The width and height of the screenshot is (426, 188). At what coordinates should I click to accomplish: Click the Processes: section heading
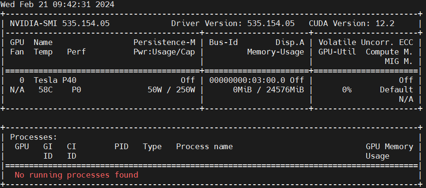34,137
